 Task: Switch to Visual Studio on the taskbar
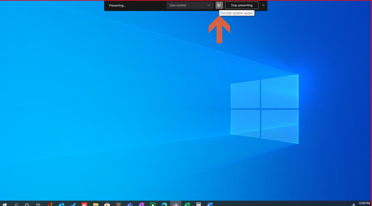(175, 204)
